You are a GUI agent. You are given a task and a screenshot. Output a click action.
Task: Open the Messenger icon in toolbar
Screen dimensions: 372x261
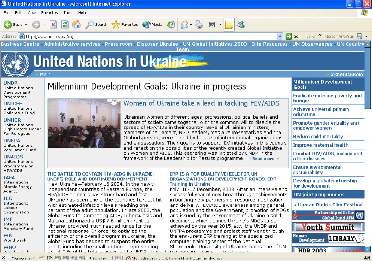(x=241, y=25)
